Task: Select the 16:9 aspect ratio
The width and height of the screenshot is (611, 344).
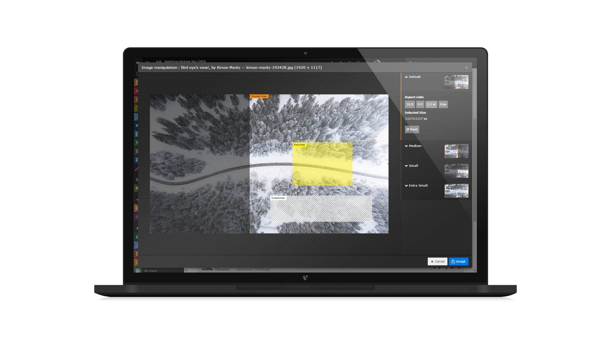Action: (x=410, y=104)
